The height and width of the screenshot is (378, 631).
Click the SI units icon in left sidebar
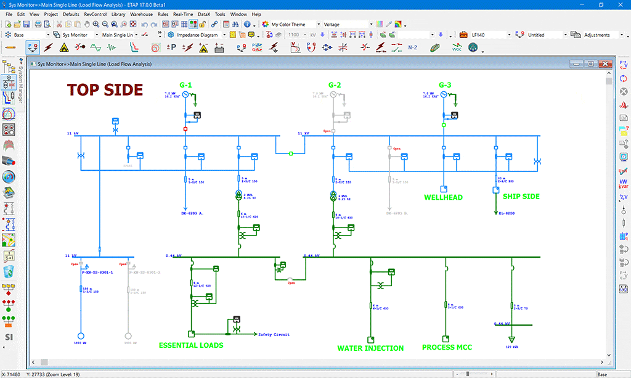(8, 337)
